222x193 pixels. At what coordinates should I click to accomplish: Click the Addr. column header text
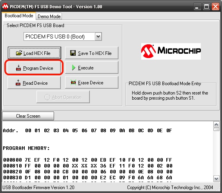click(x=11, y=130)
